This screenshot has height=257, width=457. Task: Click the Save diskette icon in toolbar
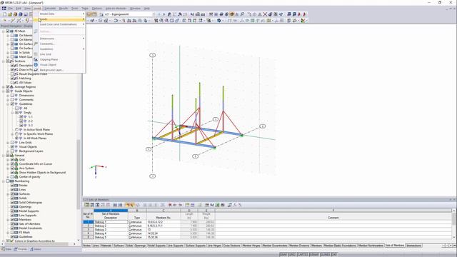(x=26, y=14)
